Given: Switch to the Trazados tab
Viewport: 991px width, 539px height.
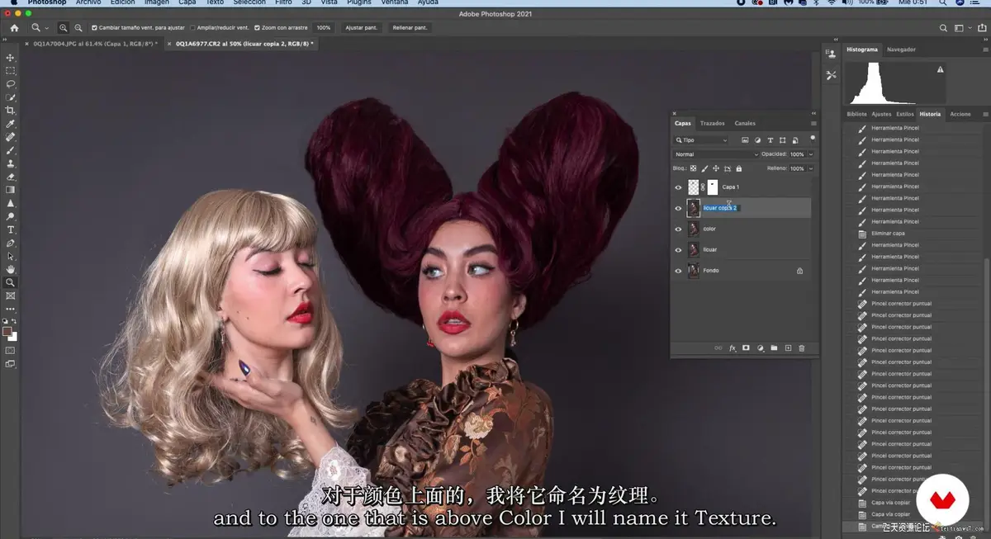Looking at the screenshot, I should [713, 123].
